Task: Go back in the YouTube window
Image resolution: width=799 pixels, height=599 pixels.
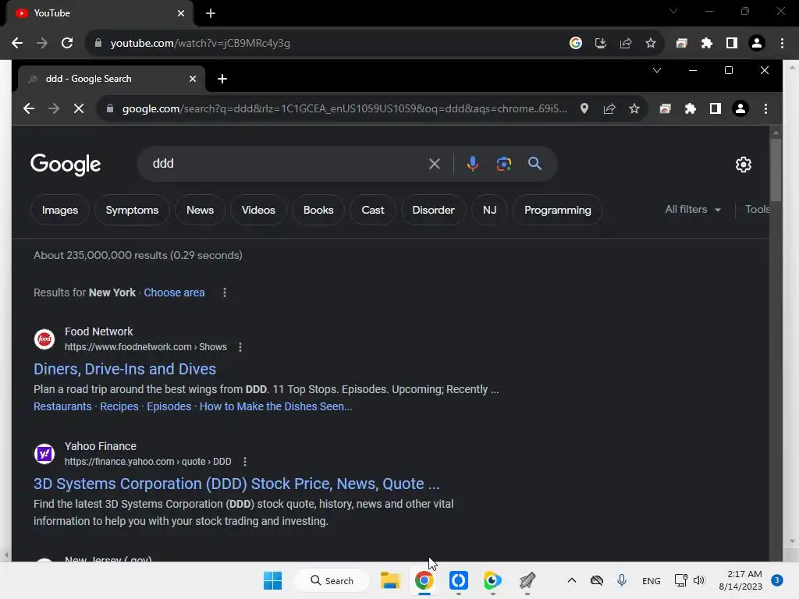Action: pos(17,44)
